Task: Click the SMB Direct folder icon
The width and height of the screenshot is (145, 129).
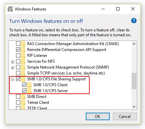Action: coord(23,97)
